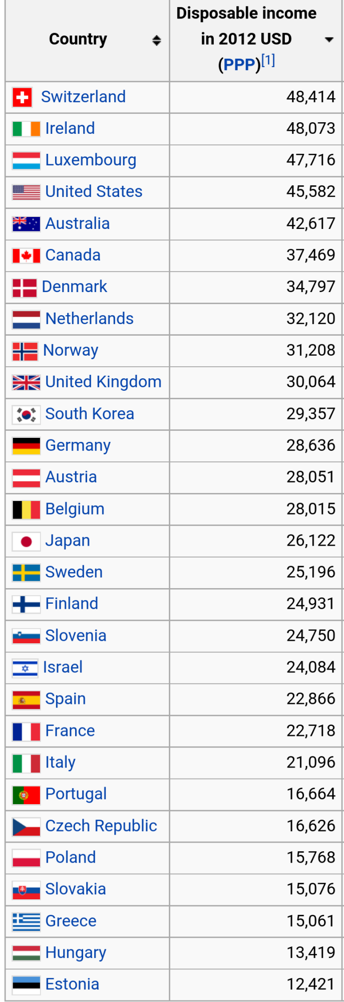Open footnote reference [1]
Screen dimensions: 344x1002
[x=268, y=60]
